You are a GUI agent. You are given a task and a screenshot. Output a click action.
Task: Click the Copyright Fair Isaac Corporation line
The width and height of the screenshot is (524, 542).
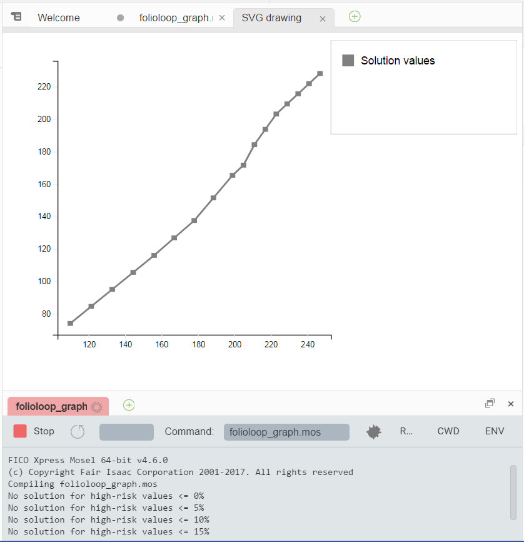[181, 472]
